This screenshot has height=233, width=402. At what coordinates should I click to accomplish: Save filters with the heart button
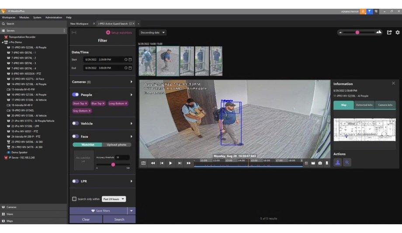point(98,211)
